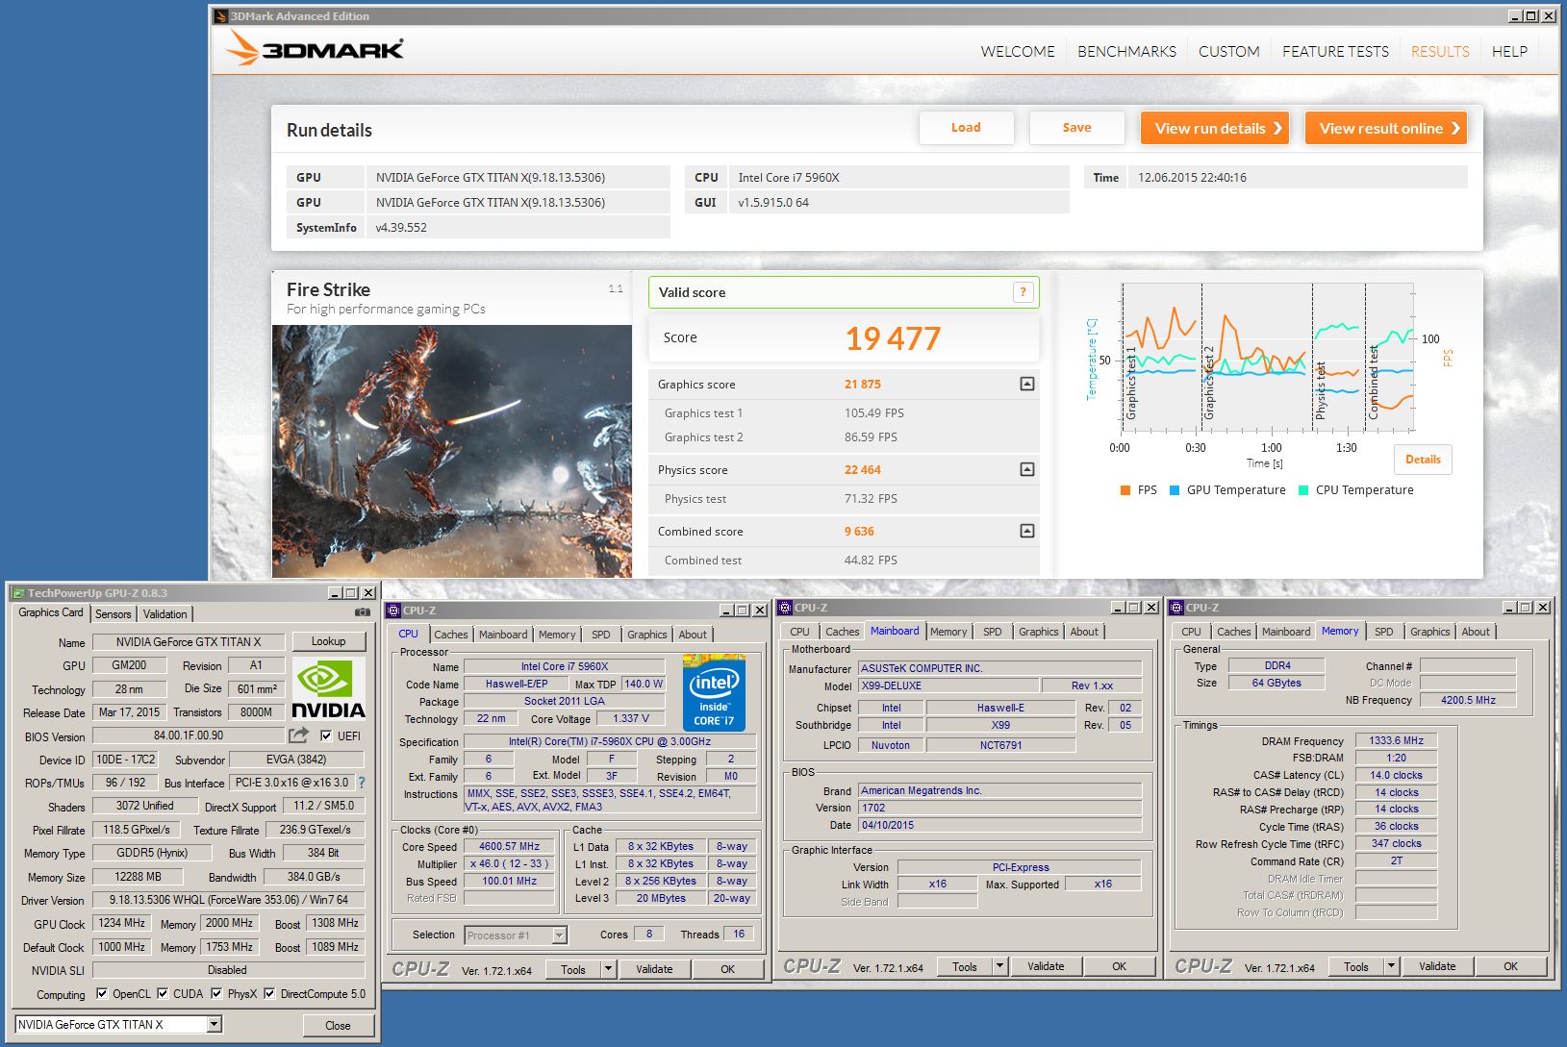Open the HELP menu
Viewport: 1567px width, 1047px height.
click(x=1509, y=51)
